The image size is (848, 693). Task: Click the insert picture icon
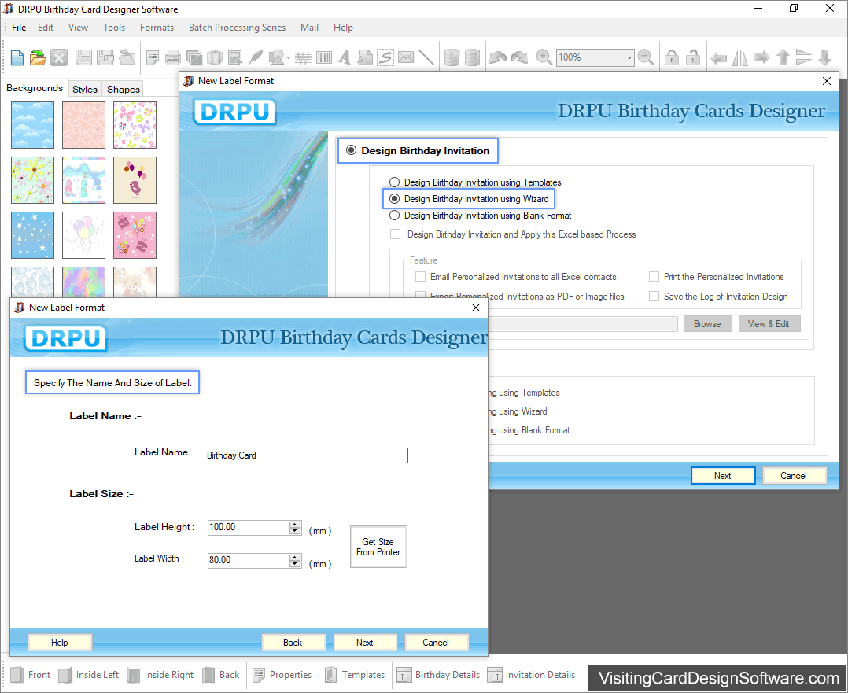(234, 57)
